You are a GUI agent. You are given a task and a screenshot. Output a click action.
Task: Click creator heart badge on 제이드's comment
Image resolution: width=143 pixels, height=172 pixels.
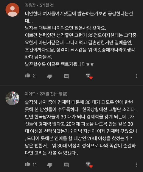(89, 165)
